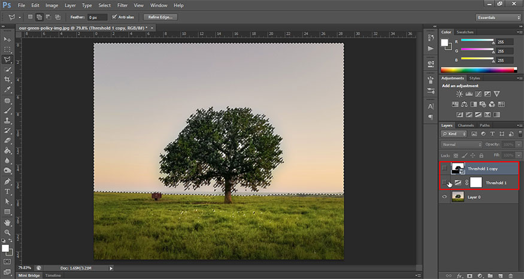This screenshot has width=524, height=279.
Task: Select the Horizontal Type tool
Action: pos(8,192)
